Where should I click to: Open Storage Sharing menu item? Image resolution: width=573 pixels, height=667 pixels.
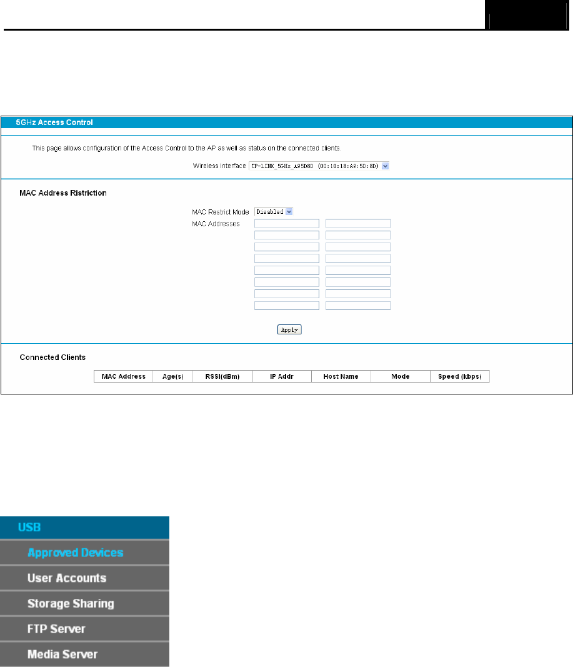tap(84, 604)
